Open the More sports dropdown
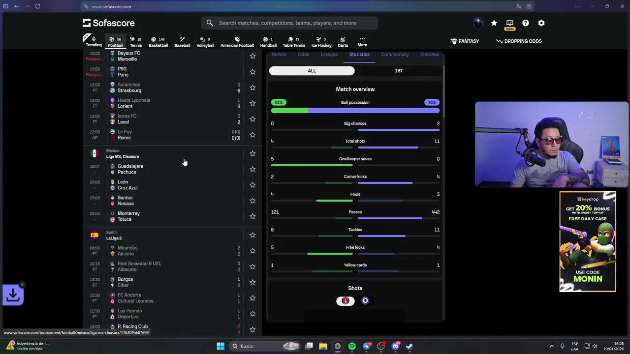Screen dimensions: 630x354 (x=362, y=42)
